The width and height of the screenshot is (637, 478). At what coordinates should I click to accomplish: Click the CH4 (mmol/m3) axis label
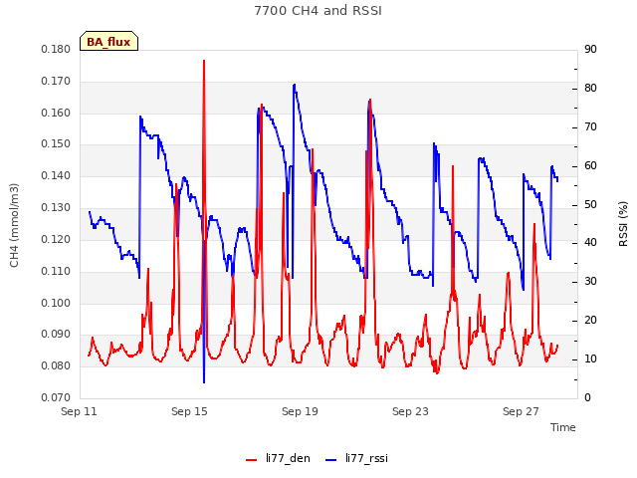click(14, 225)
